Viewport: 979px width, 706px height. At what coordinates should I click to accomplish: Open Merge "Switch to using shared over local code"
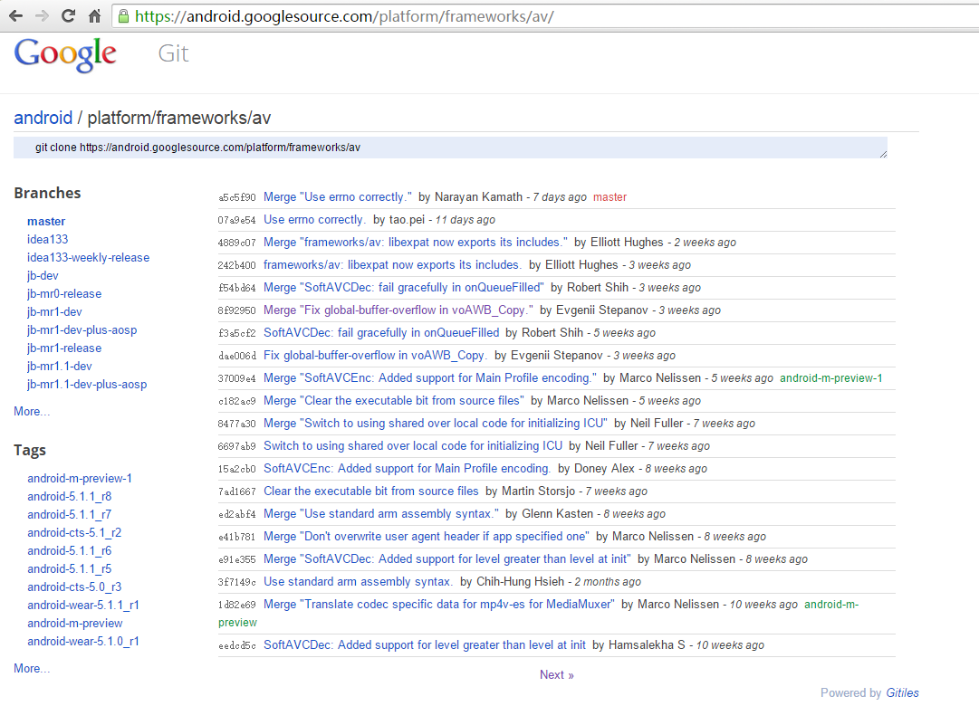point(436,424)
